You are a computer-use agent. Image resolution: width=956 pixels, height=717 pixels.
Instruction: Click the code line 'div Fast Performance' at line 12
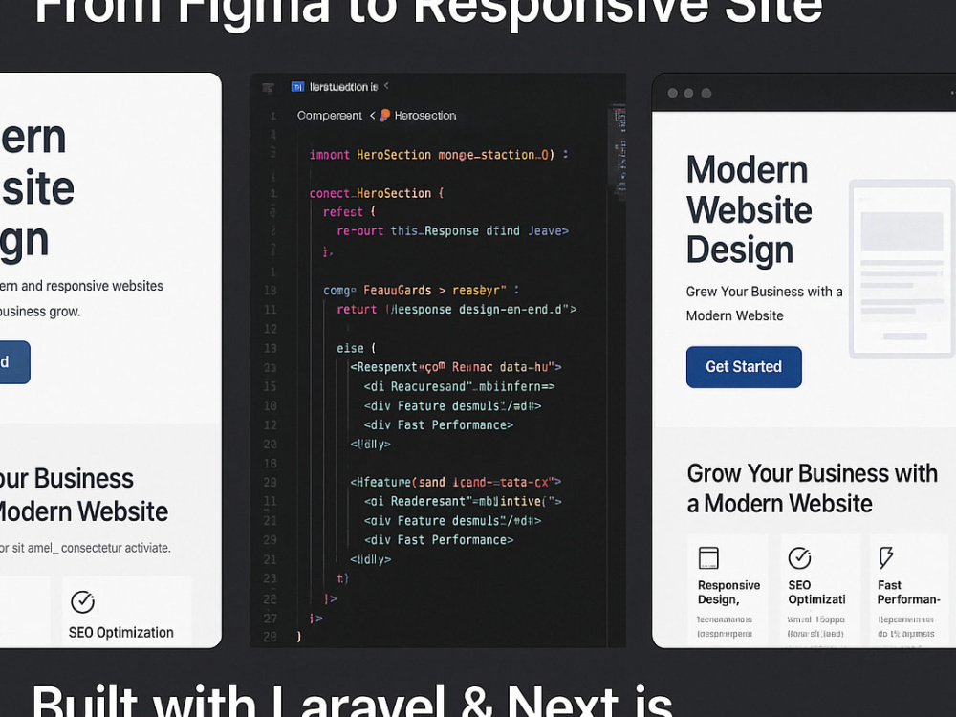tap(439, 425)
